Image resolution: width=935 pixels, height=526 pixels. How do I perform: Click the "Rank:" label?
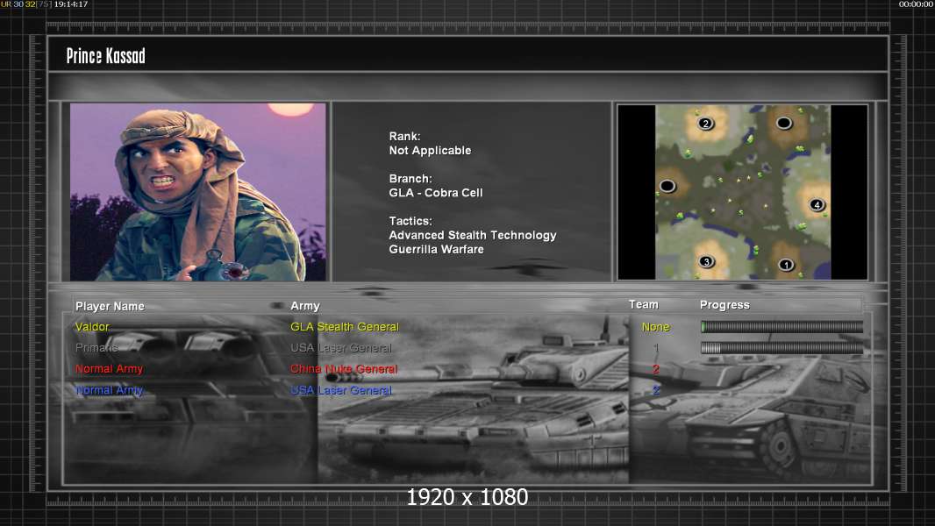click(x=405, y=137)
